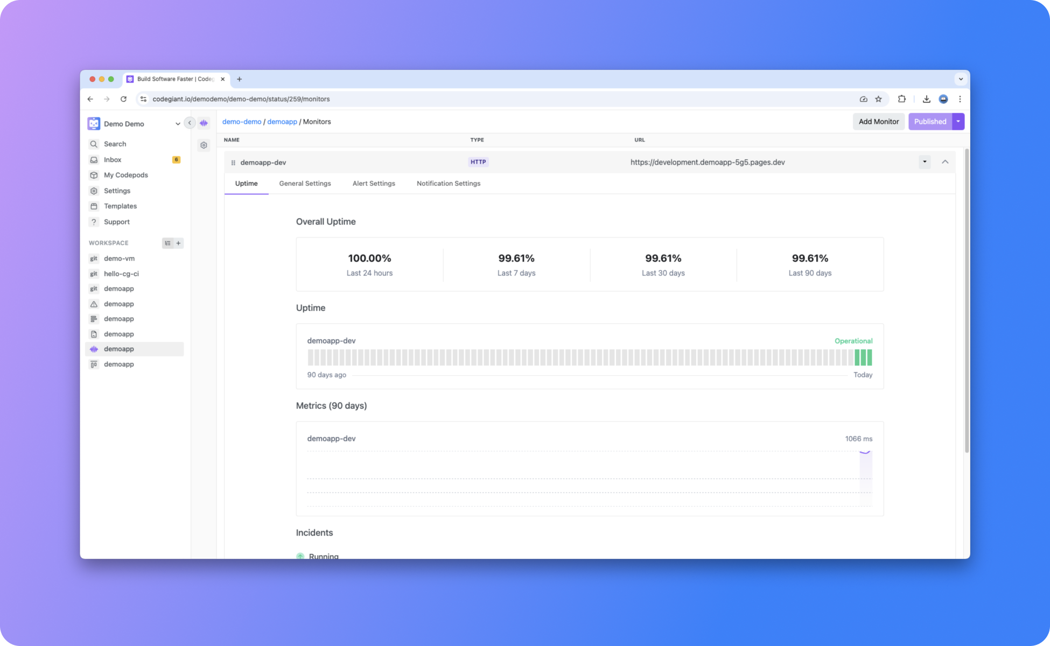Collapse the demoapp-dev monitor row

(945, 162)
